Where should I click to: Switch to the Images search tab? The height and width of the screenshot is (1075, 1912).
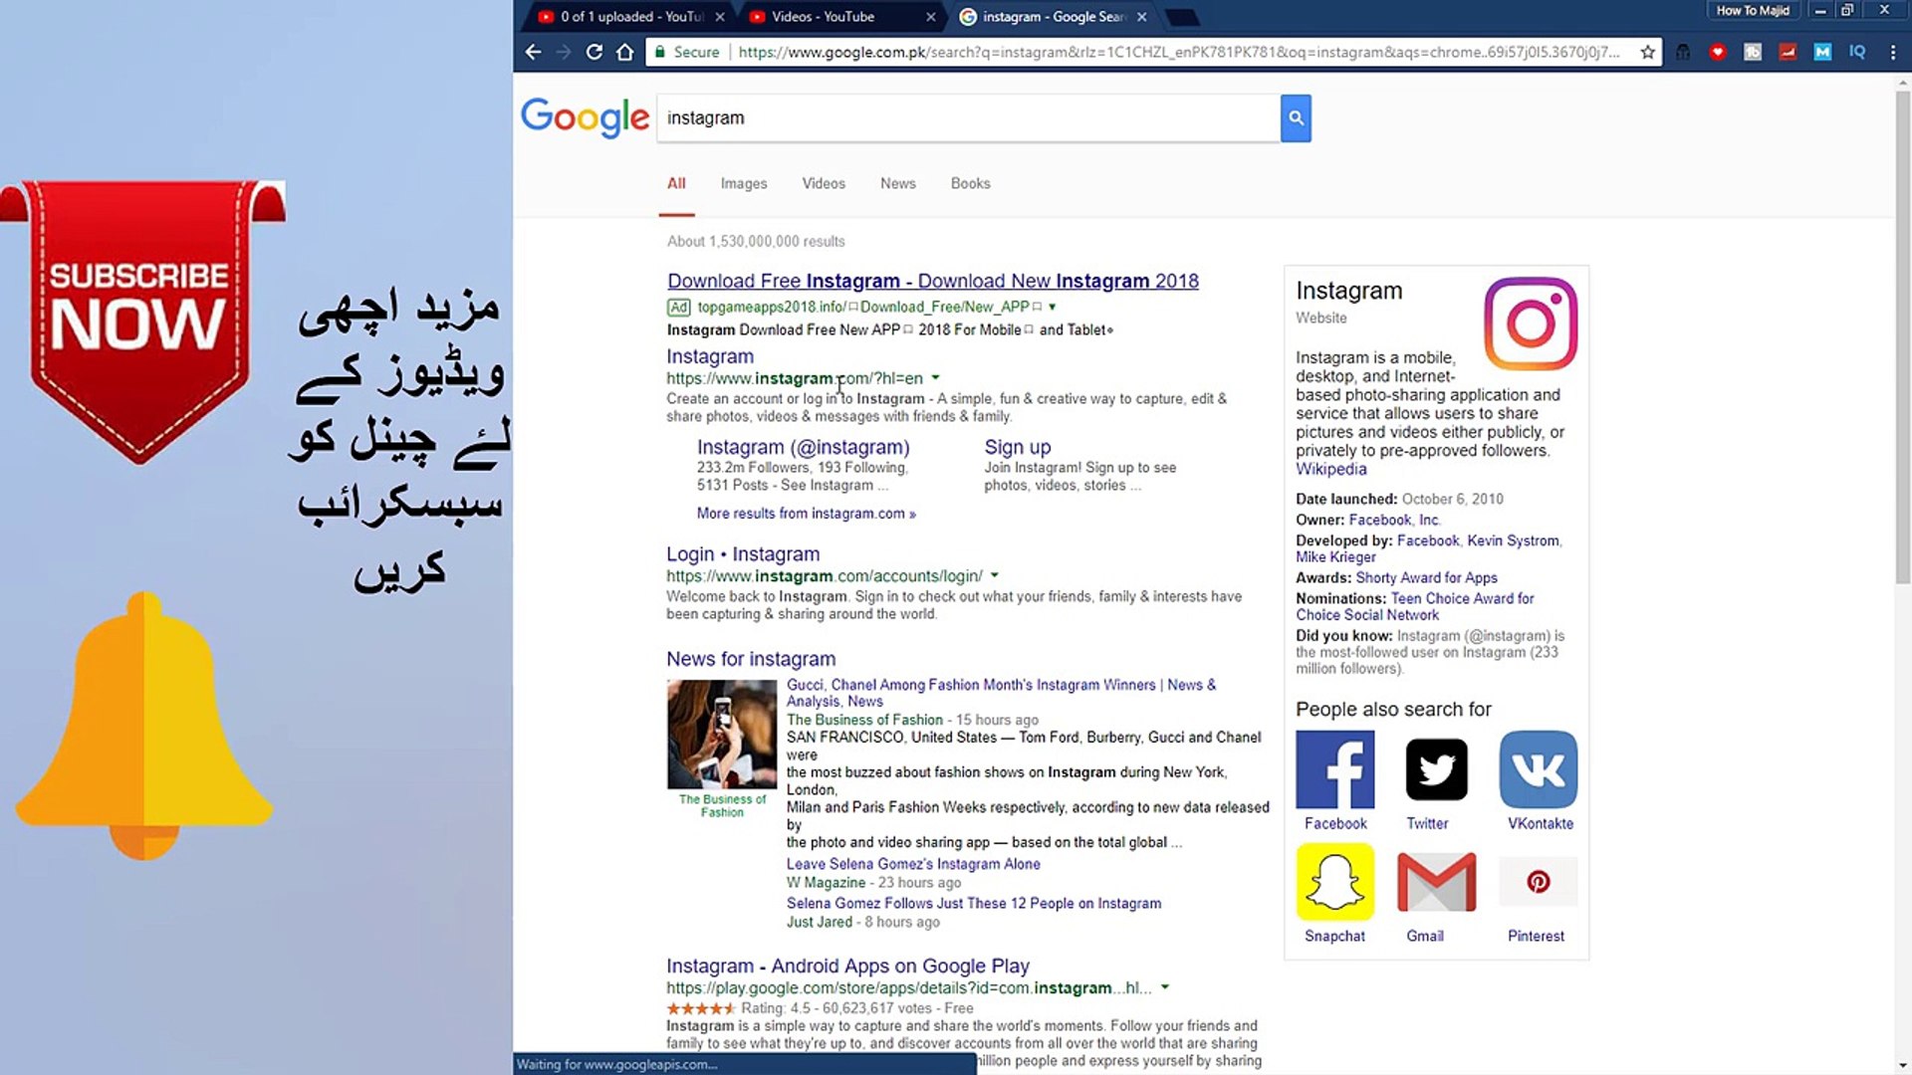[743, 183]
